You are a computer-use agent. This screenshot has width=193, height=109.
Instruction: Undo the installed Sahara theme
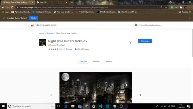pos(33,18)
